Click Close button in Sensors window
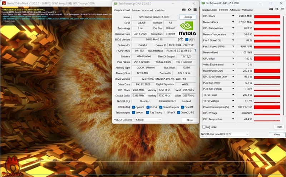This screenshot has width=286, height=177. [x=277, y=135]
